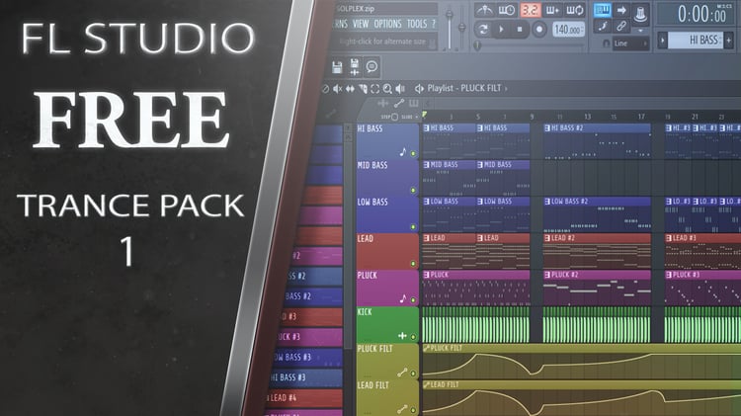Select the MID BASS track header
This screenshot has height=416, width=741.
pos(387,178)
